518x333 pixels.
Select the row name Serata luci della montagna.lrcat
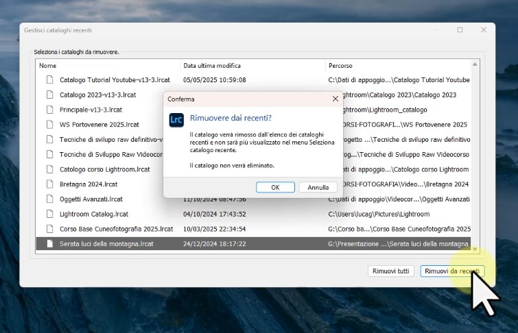106,243
